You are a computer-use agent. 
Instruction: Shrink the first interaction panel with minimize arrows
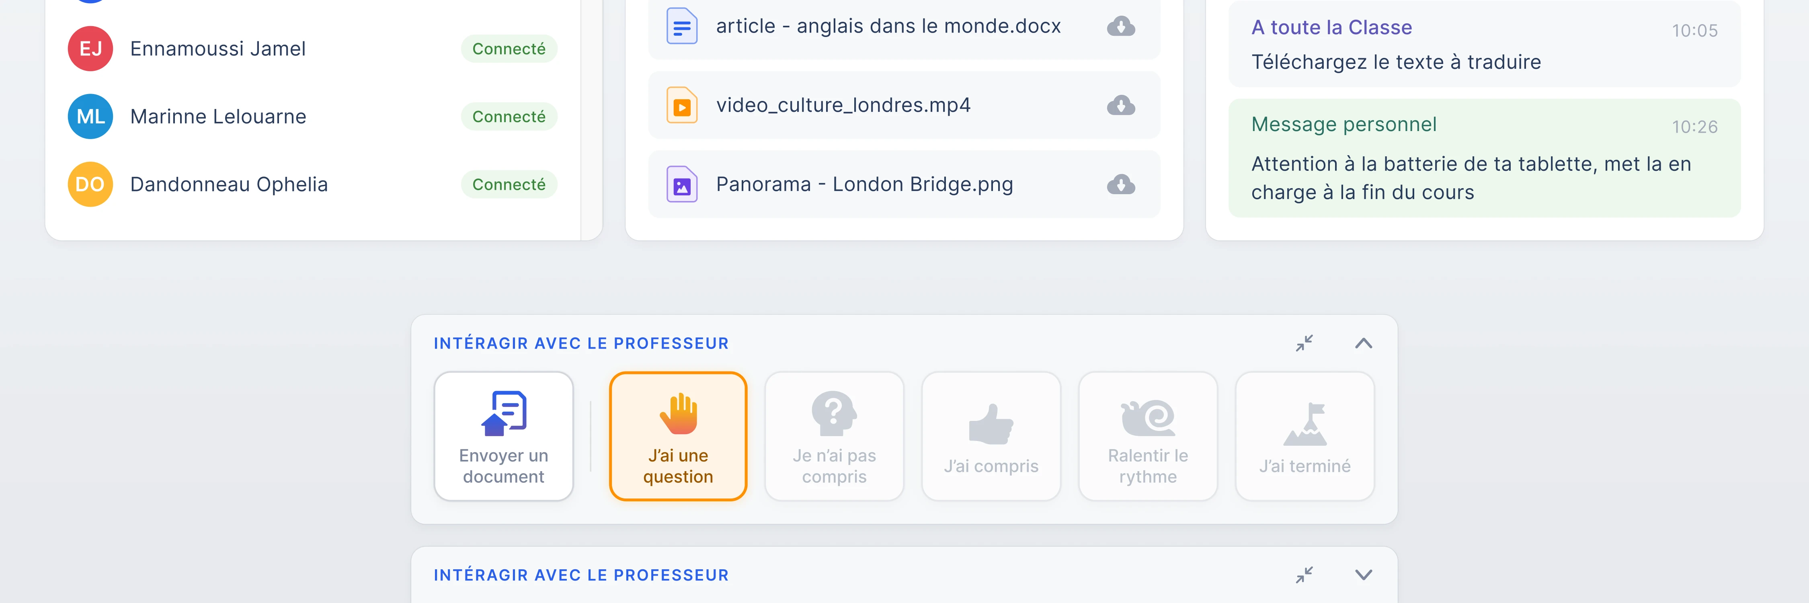pos(1304,343)
